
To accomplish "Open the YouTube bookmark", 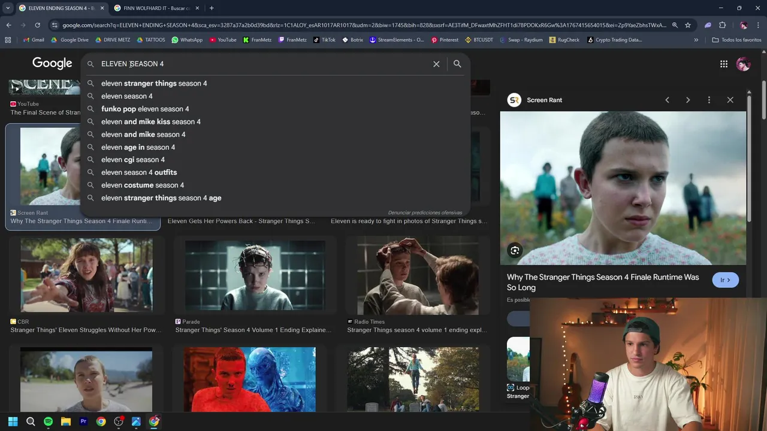I will (223, 40).
